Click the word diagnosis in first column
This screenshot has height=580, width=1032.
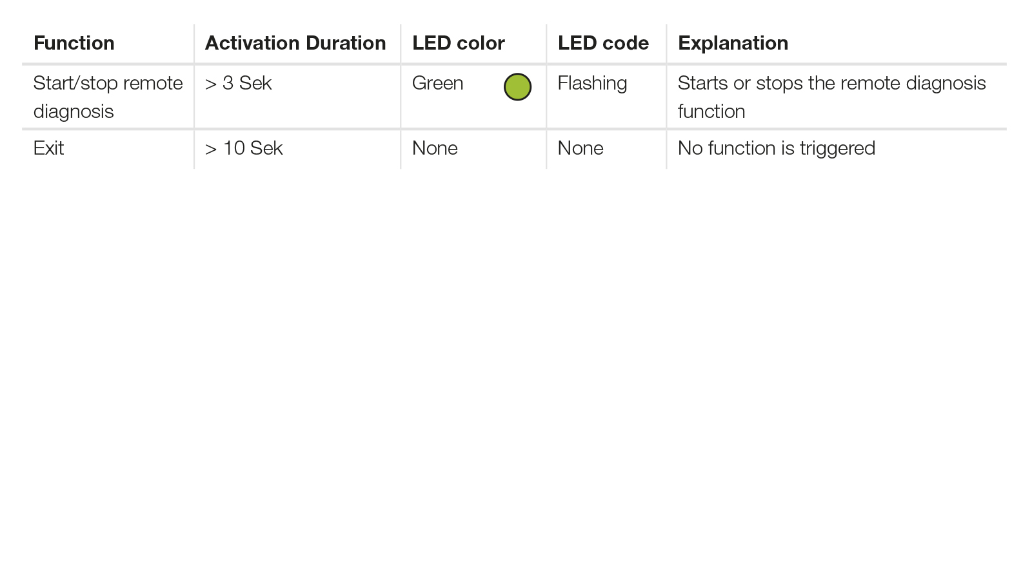(x=74, y=112)
